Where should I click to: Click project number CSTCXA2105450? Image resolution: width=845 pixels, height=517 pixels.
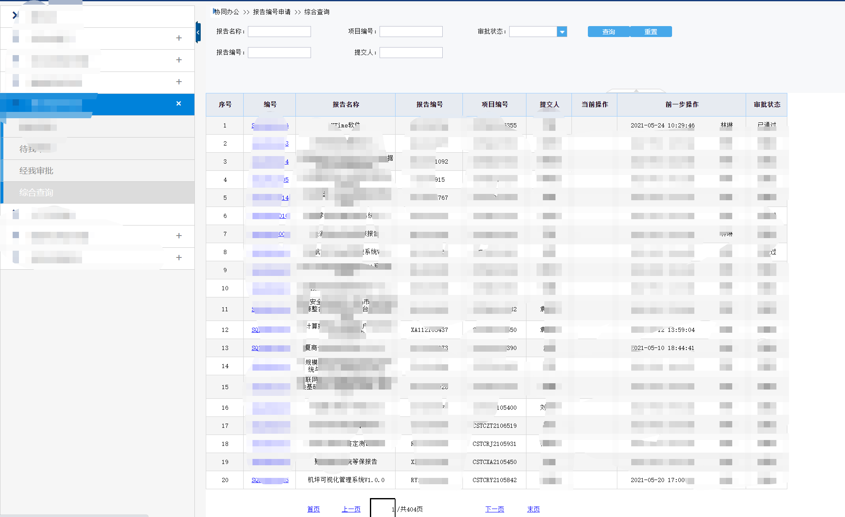(494, 462)
